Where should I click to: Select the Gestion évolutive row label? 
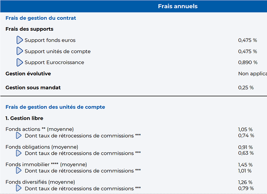point(28,73)
